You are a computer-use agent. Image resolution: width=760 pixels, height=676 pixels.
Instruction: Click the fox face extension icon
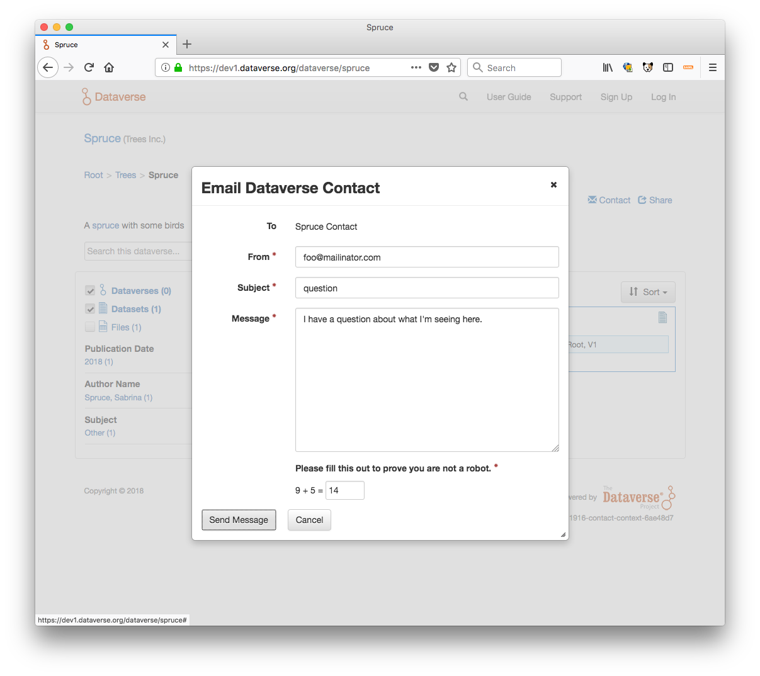tap(648, 67)
